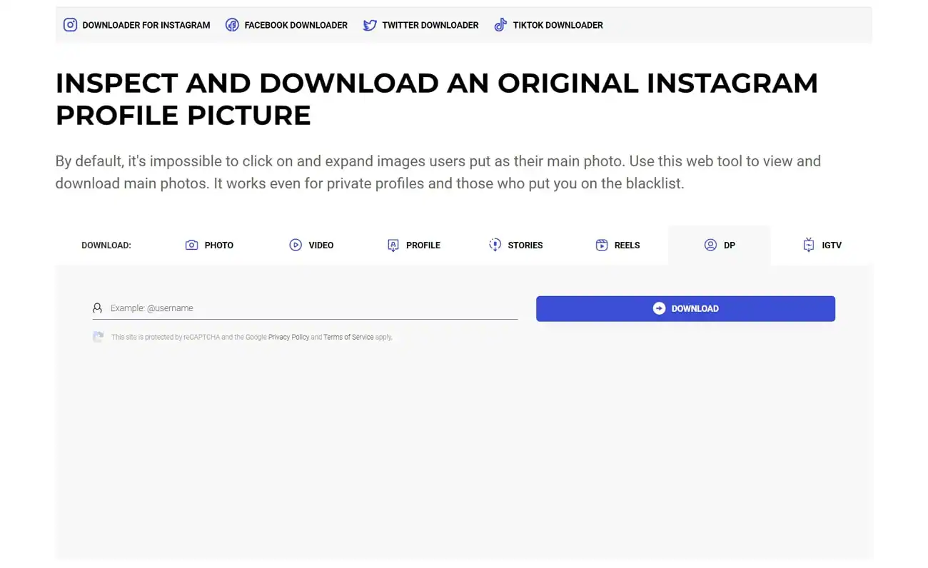Switch to the VIDEO tab
This screenshot has height=568, width=928.
(x=311, y=245)
